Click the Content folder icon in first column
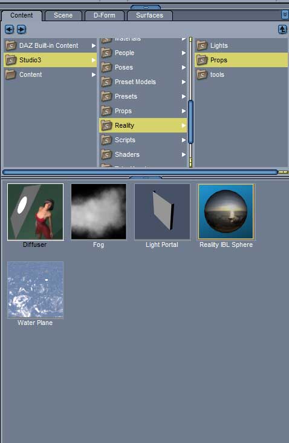289x443 pixels. coord(11,74)
